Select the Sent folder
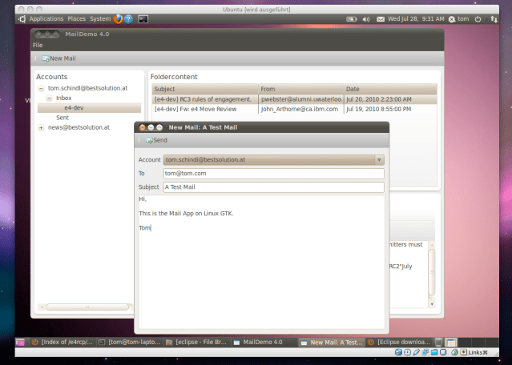 pyautogui.click(x=62, y=118)
